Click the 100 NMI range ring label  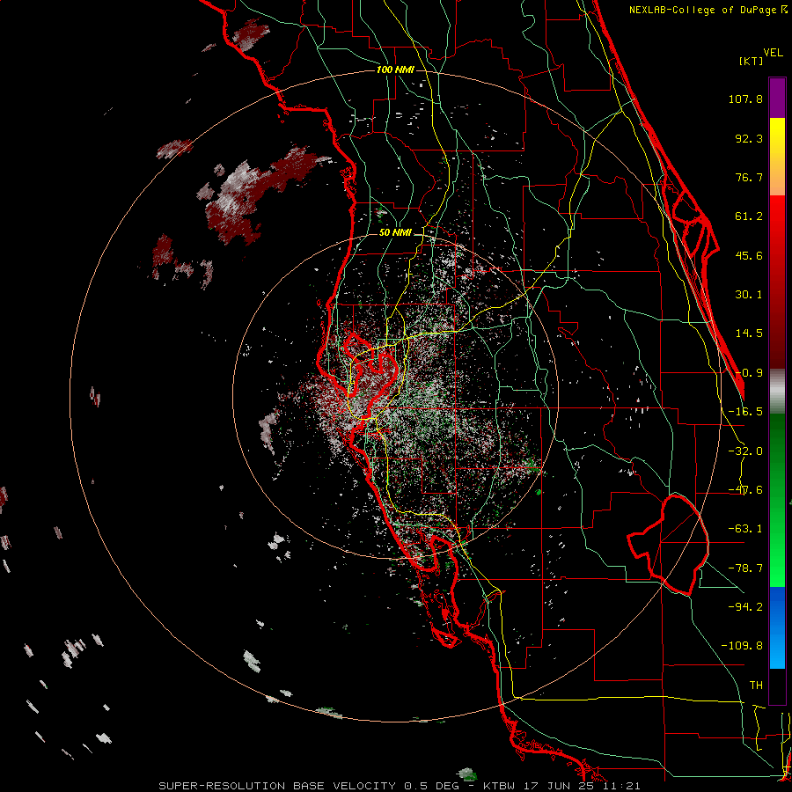(x=395, y=70)
